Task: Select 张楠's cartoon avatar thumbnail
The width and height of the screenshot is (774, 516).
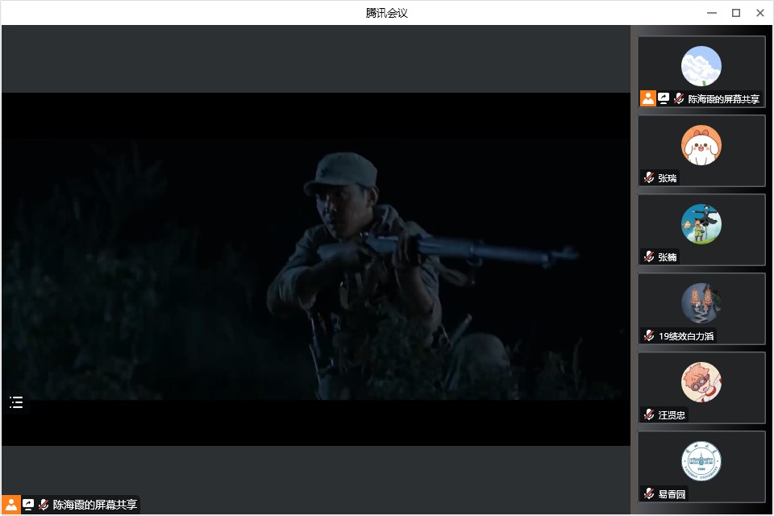Action: pyautogui.click(x=701, y=224)
